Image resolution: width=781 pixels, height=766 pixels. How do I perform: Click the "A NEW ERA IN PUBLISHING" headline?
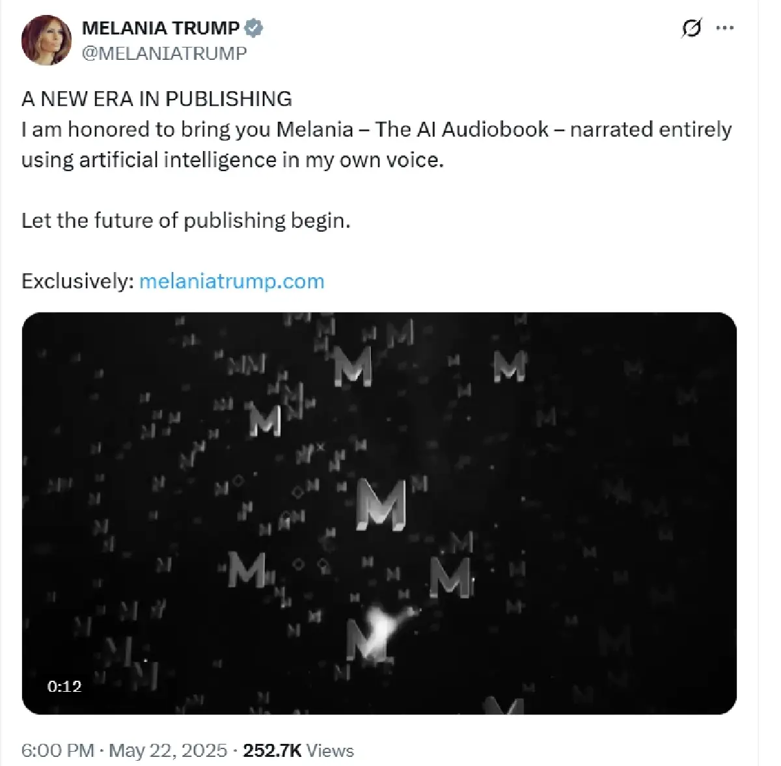click(x=157, y=99)
